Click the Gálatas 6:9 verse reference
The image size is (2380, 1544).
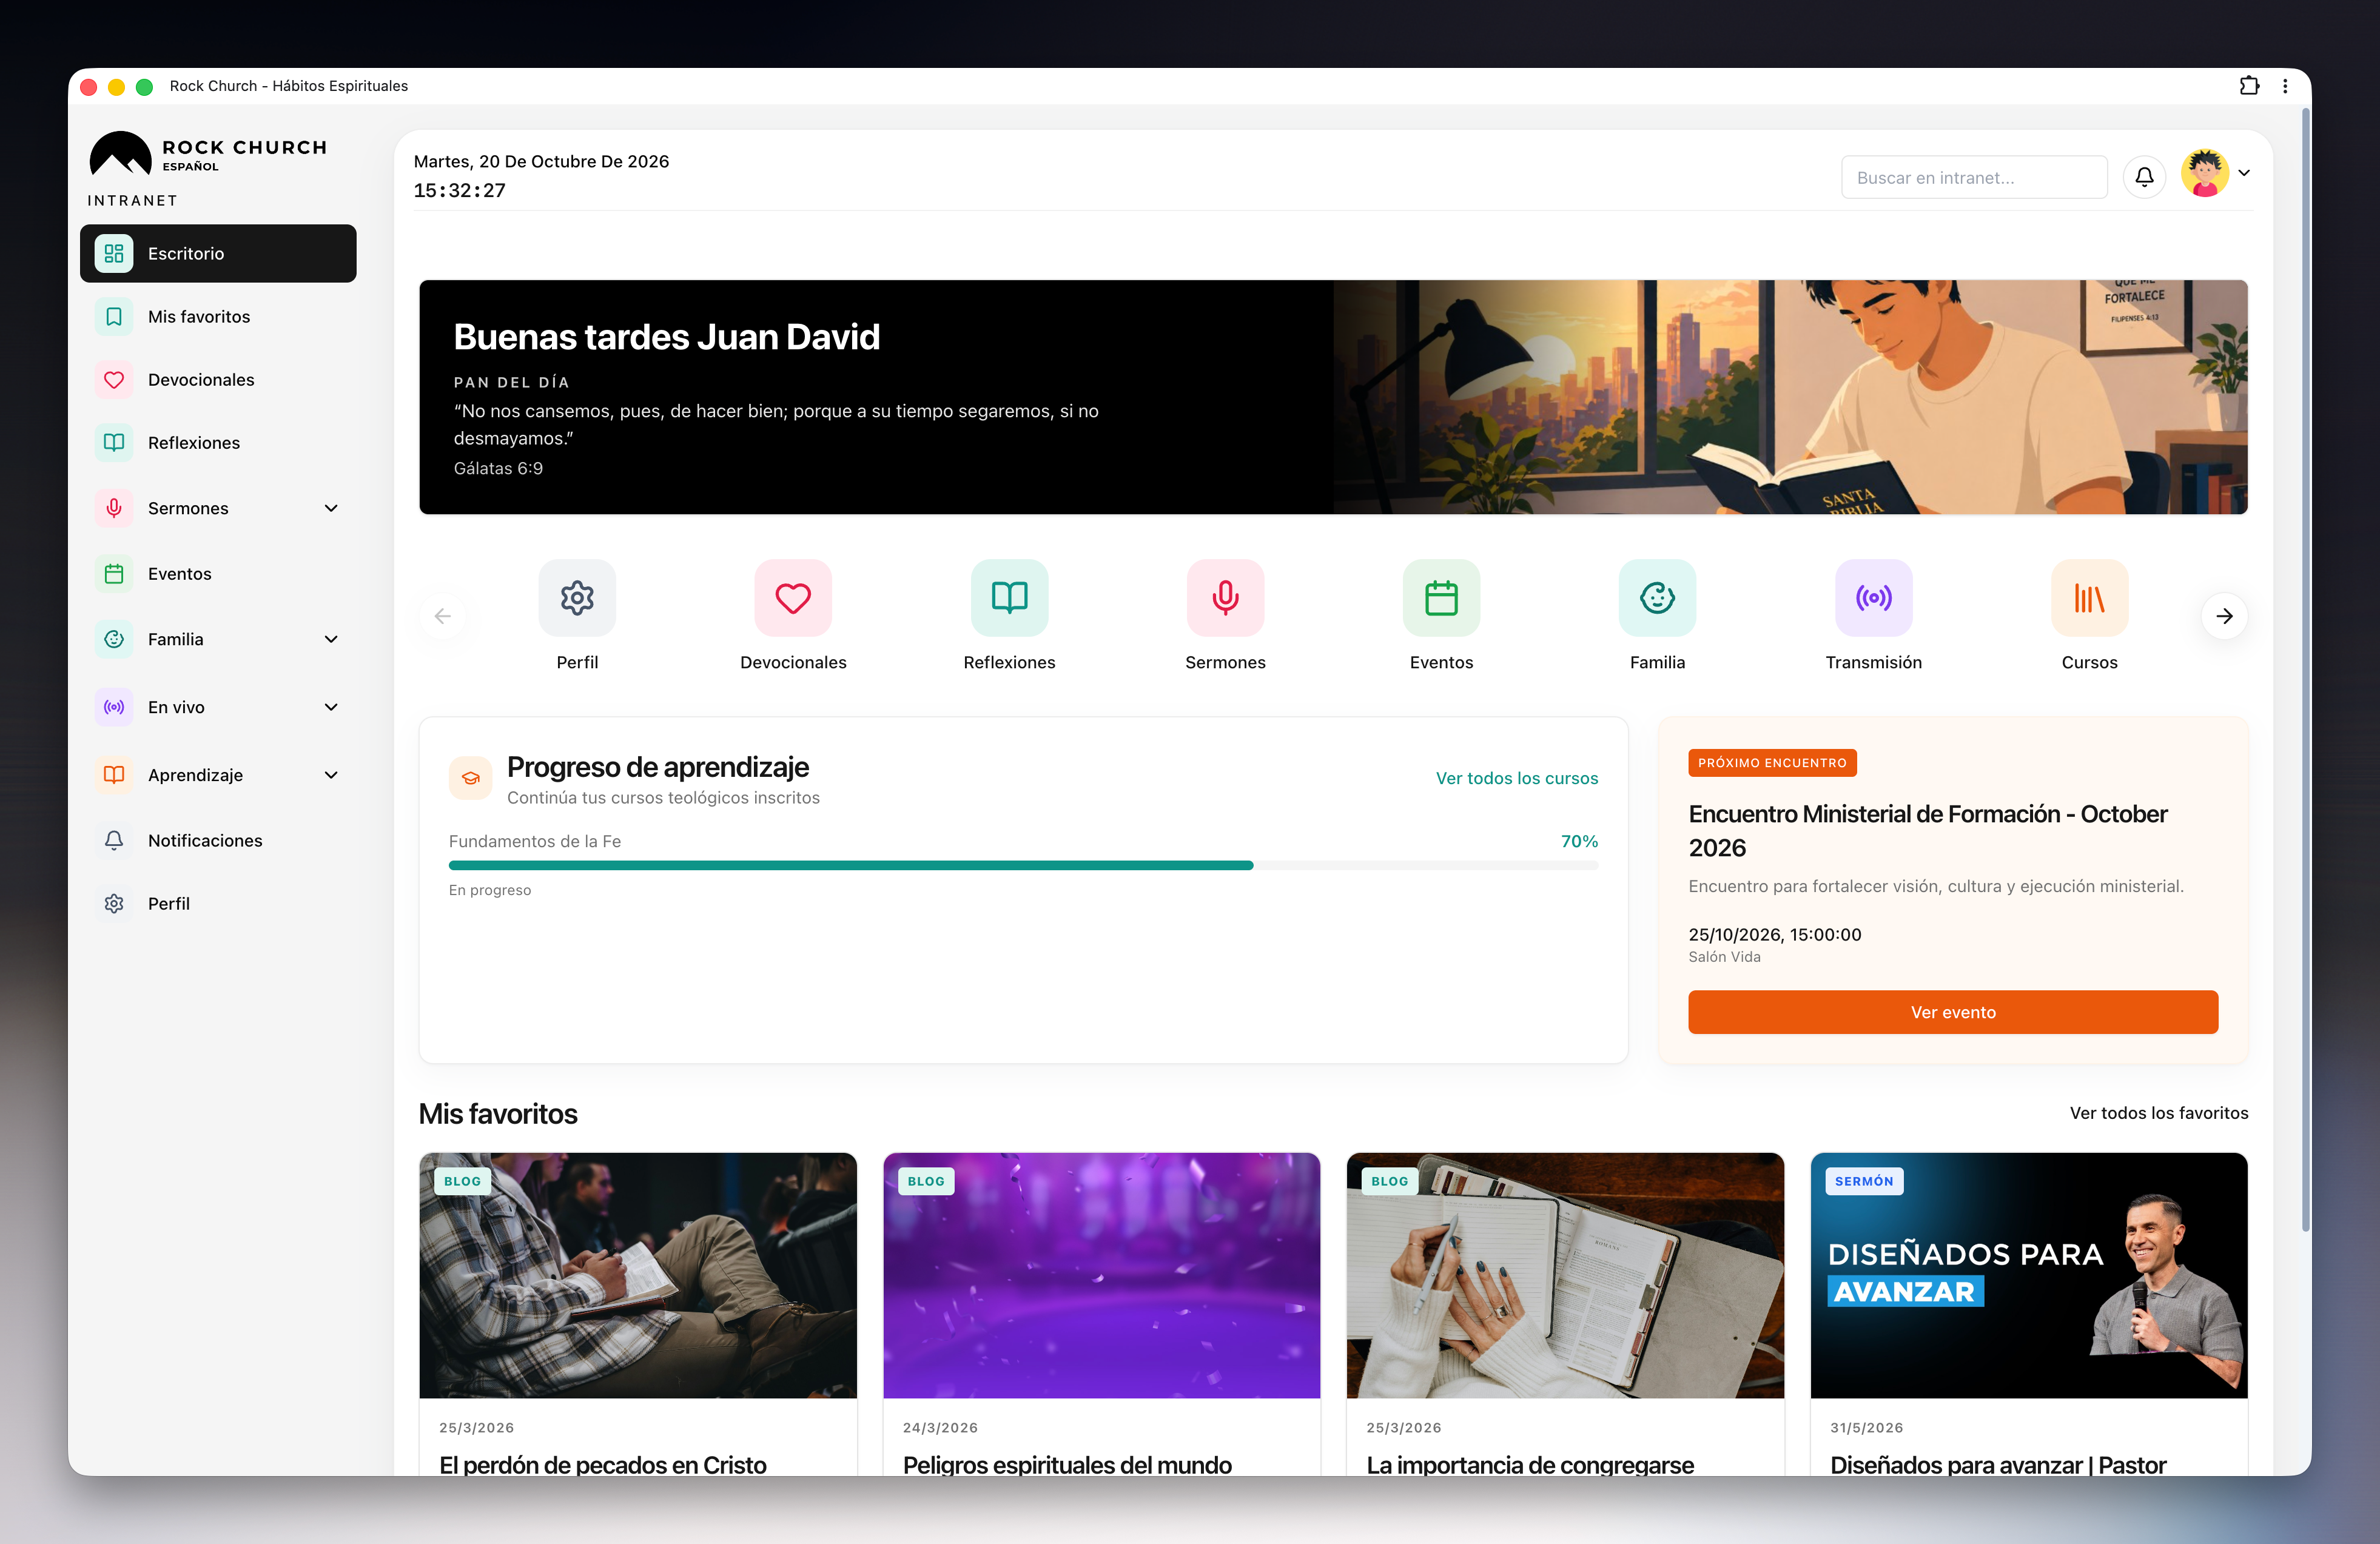pyautogui.click(x=498, y=468)
